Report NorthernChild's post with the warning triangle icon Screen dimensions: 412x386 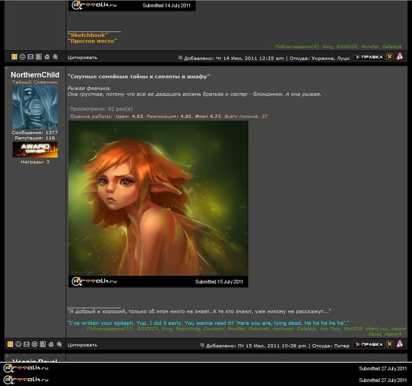coord(400,344)
